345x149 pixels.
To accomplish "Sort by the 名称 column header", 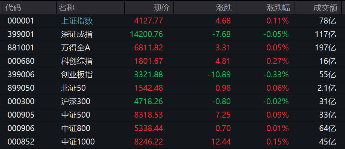I will pos(67,8).
